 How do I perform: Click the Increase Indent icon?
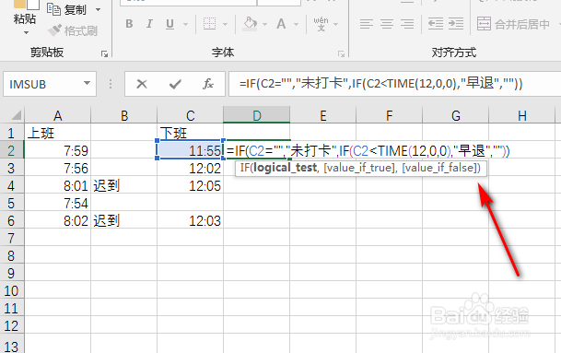pos(456,24)
